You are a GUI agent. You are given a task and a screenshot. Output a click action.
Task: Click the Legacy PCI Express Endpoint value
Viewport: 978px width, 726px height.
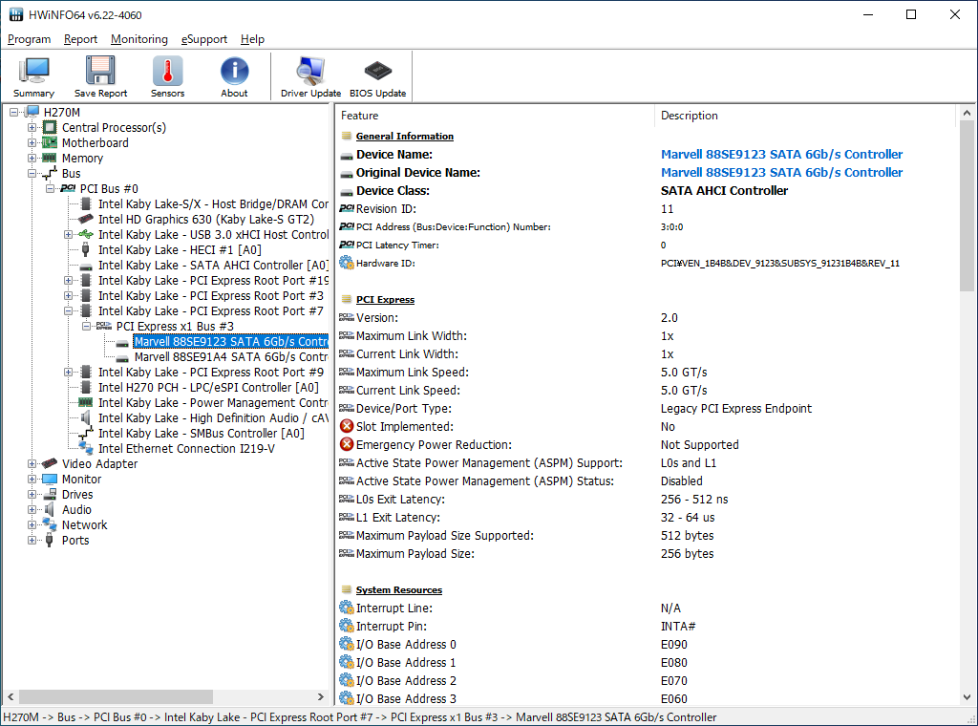tap(736, 409)
